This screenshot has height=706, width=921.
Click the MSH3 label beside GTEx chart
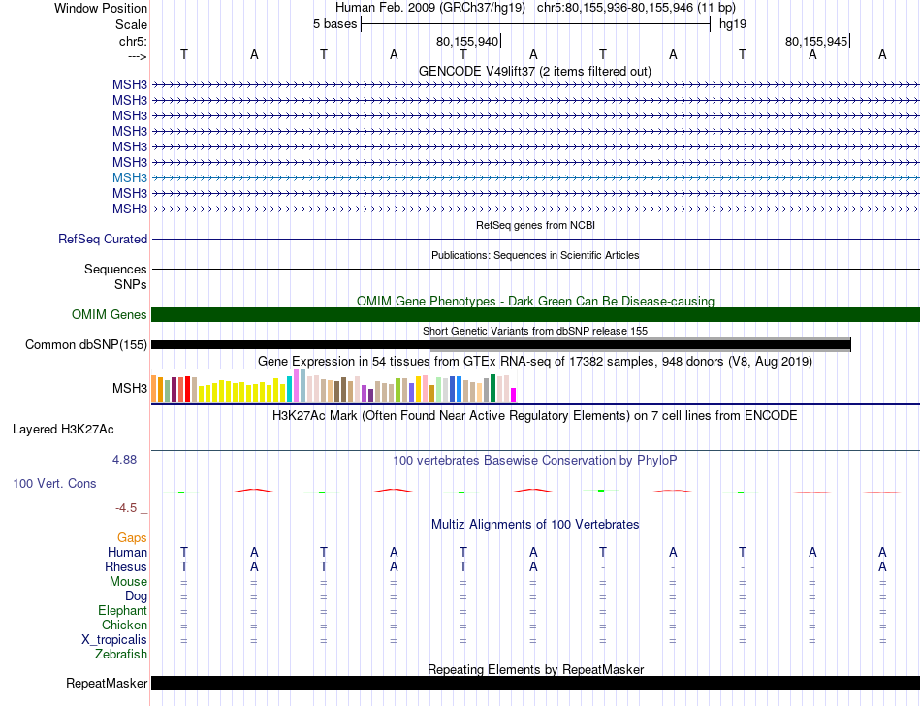coord(130,388)
